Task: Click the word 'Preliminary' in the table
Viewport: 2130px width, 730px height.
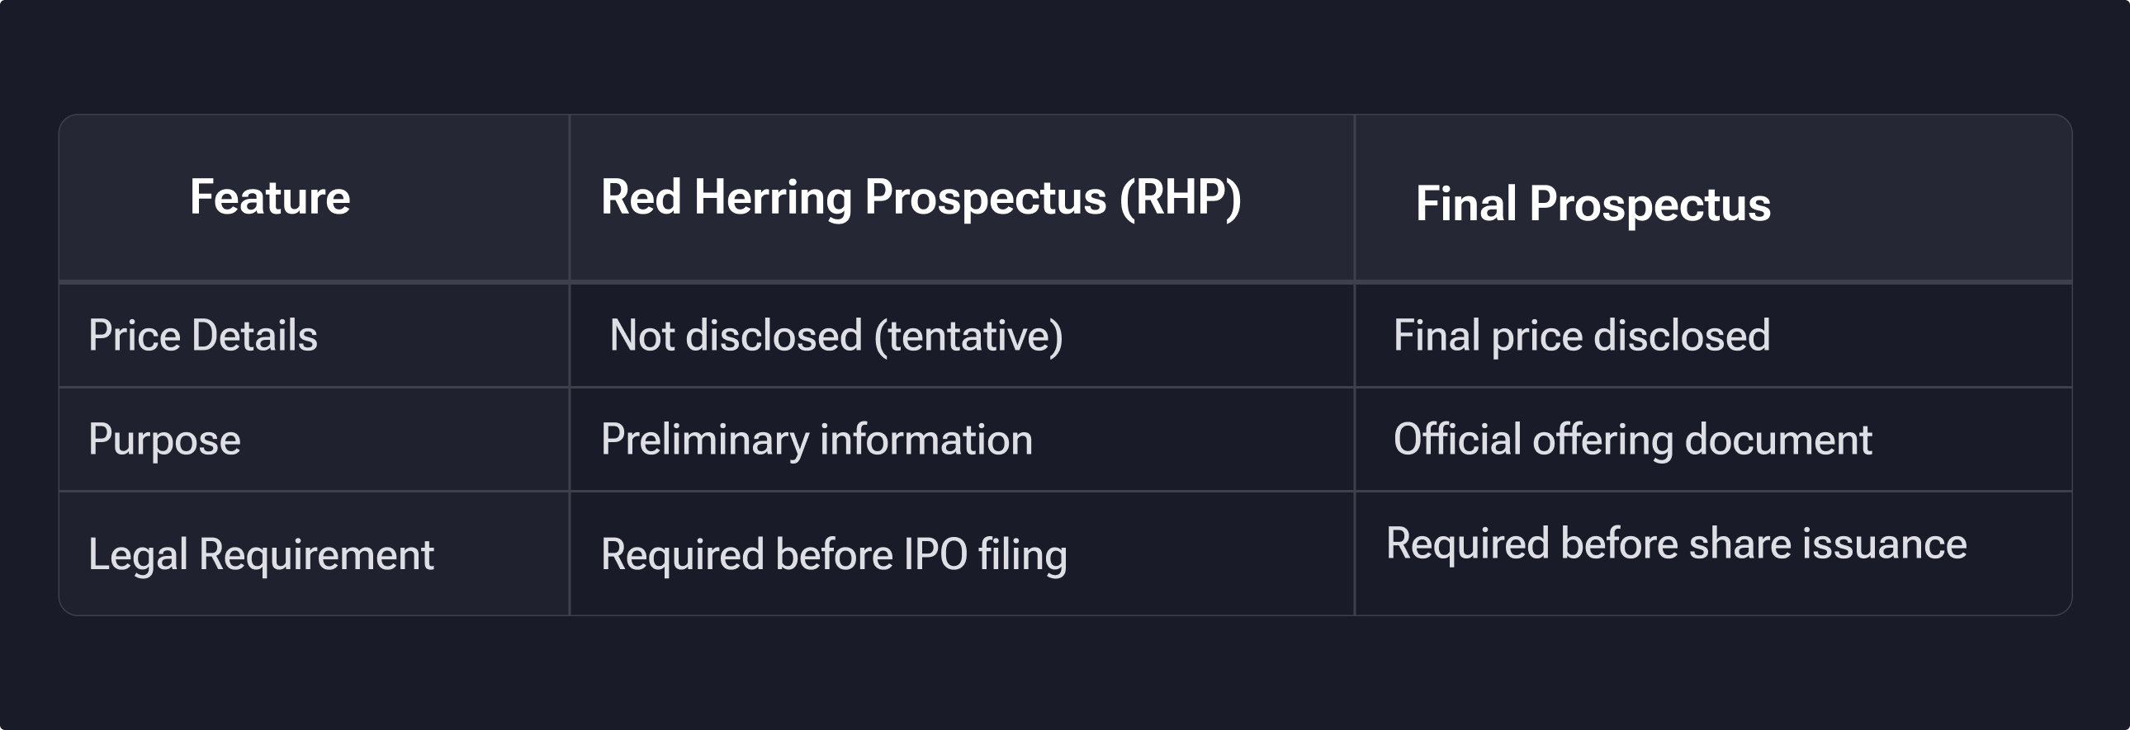Action: tap(704, 440)
